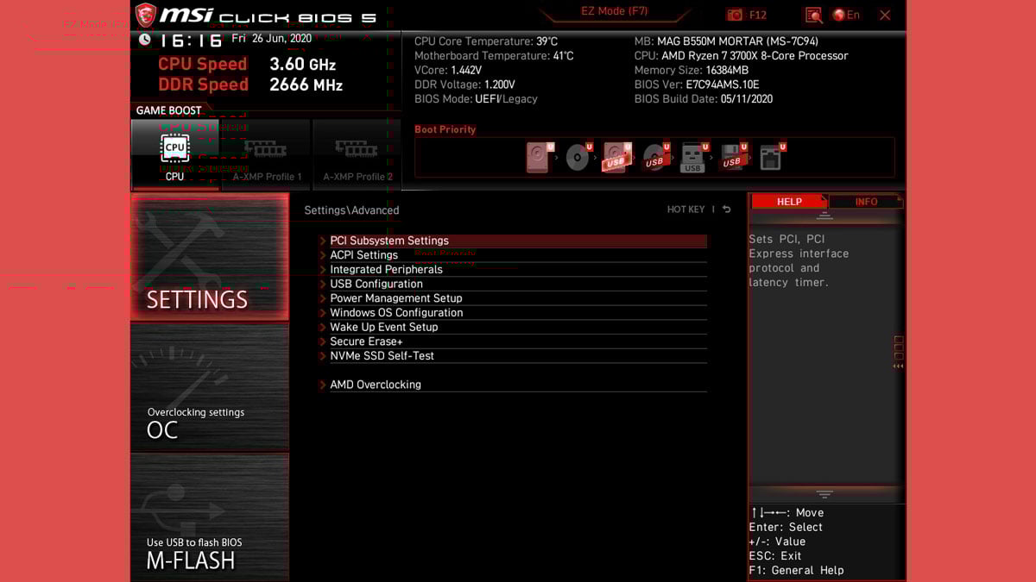This screenshot has height=582, width=1036.
Task: Select the USB floppy boot icon
Action: pyautogui.click(x=733, y=158)
